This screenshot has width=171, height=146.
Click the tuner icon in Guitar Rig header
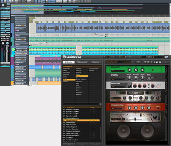[x=126, y=57]
